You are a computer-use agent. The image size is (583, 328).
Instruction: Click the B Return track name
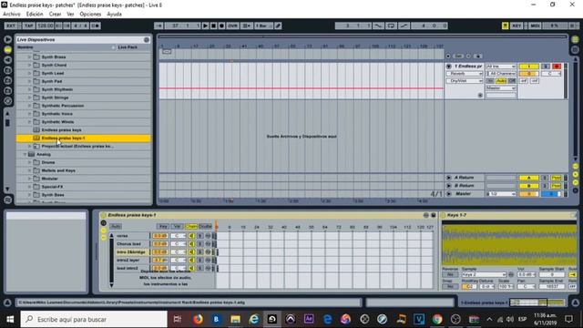464,186
